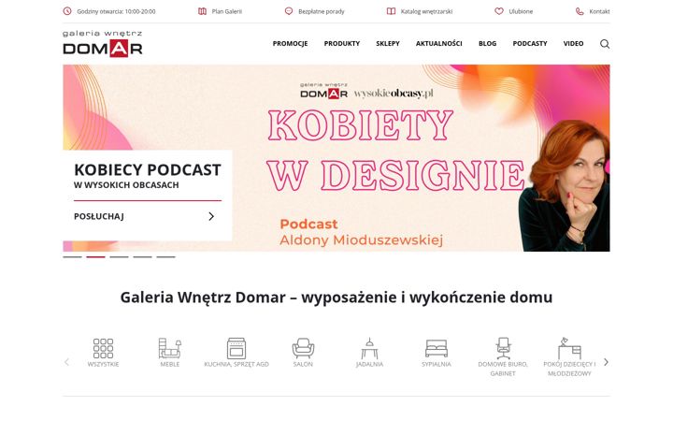The width and height of the screenshot is (673, 421).
Task: Select the Kuchnia, sprzęt AGD oven icon
Action: point(236,348)
